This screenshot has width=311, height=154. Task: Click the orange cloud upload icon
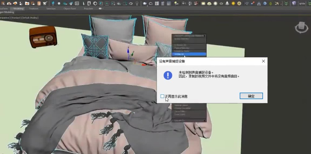pos(15,3)
